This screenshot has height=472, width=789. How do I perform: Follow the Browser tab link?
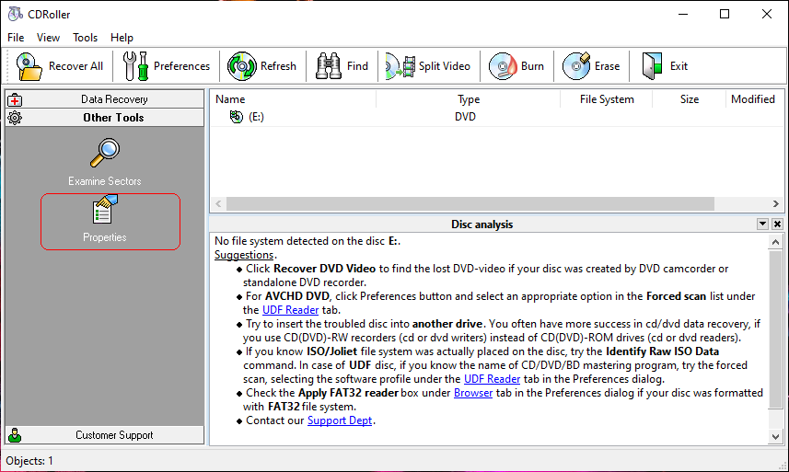tap(473, 393)
